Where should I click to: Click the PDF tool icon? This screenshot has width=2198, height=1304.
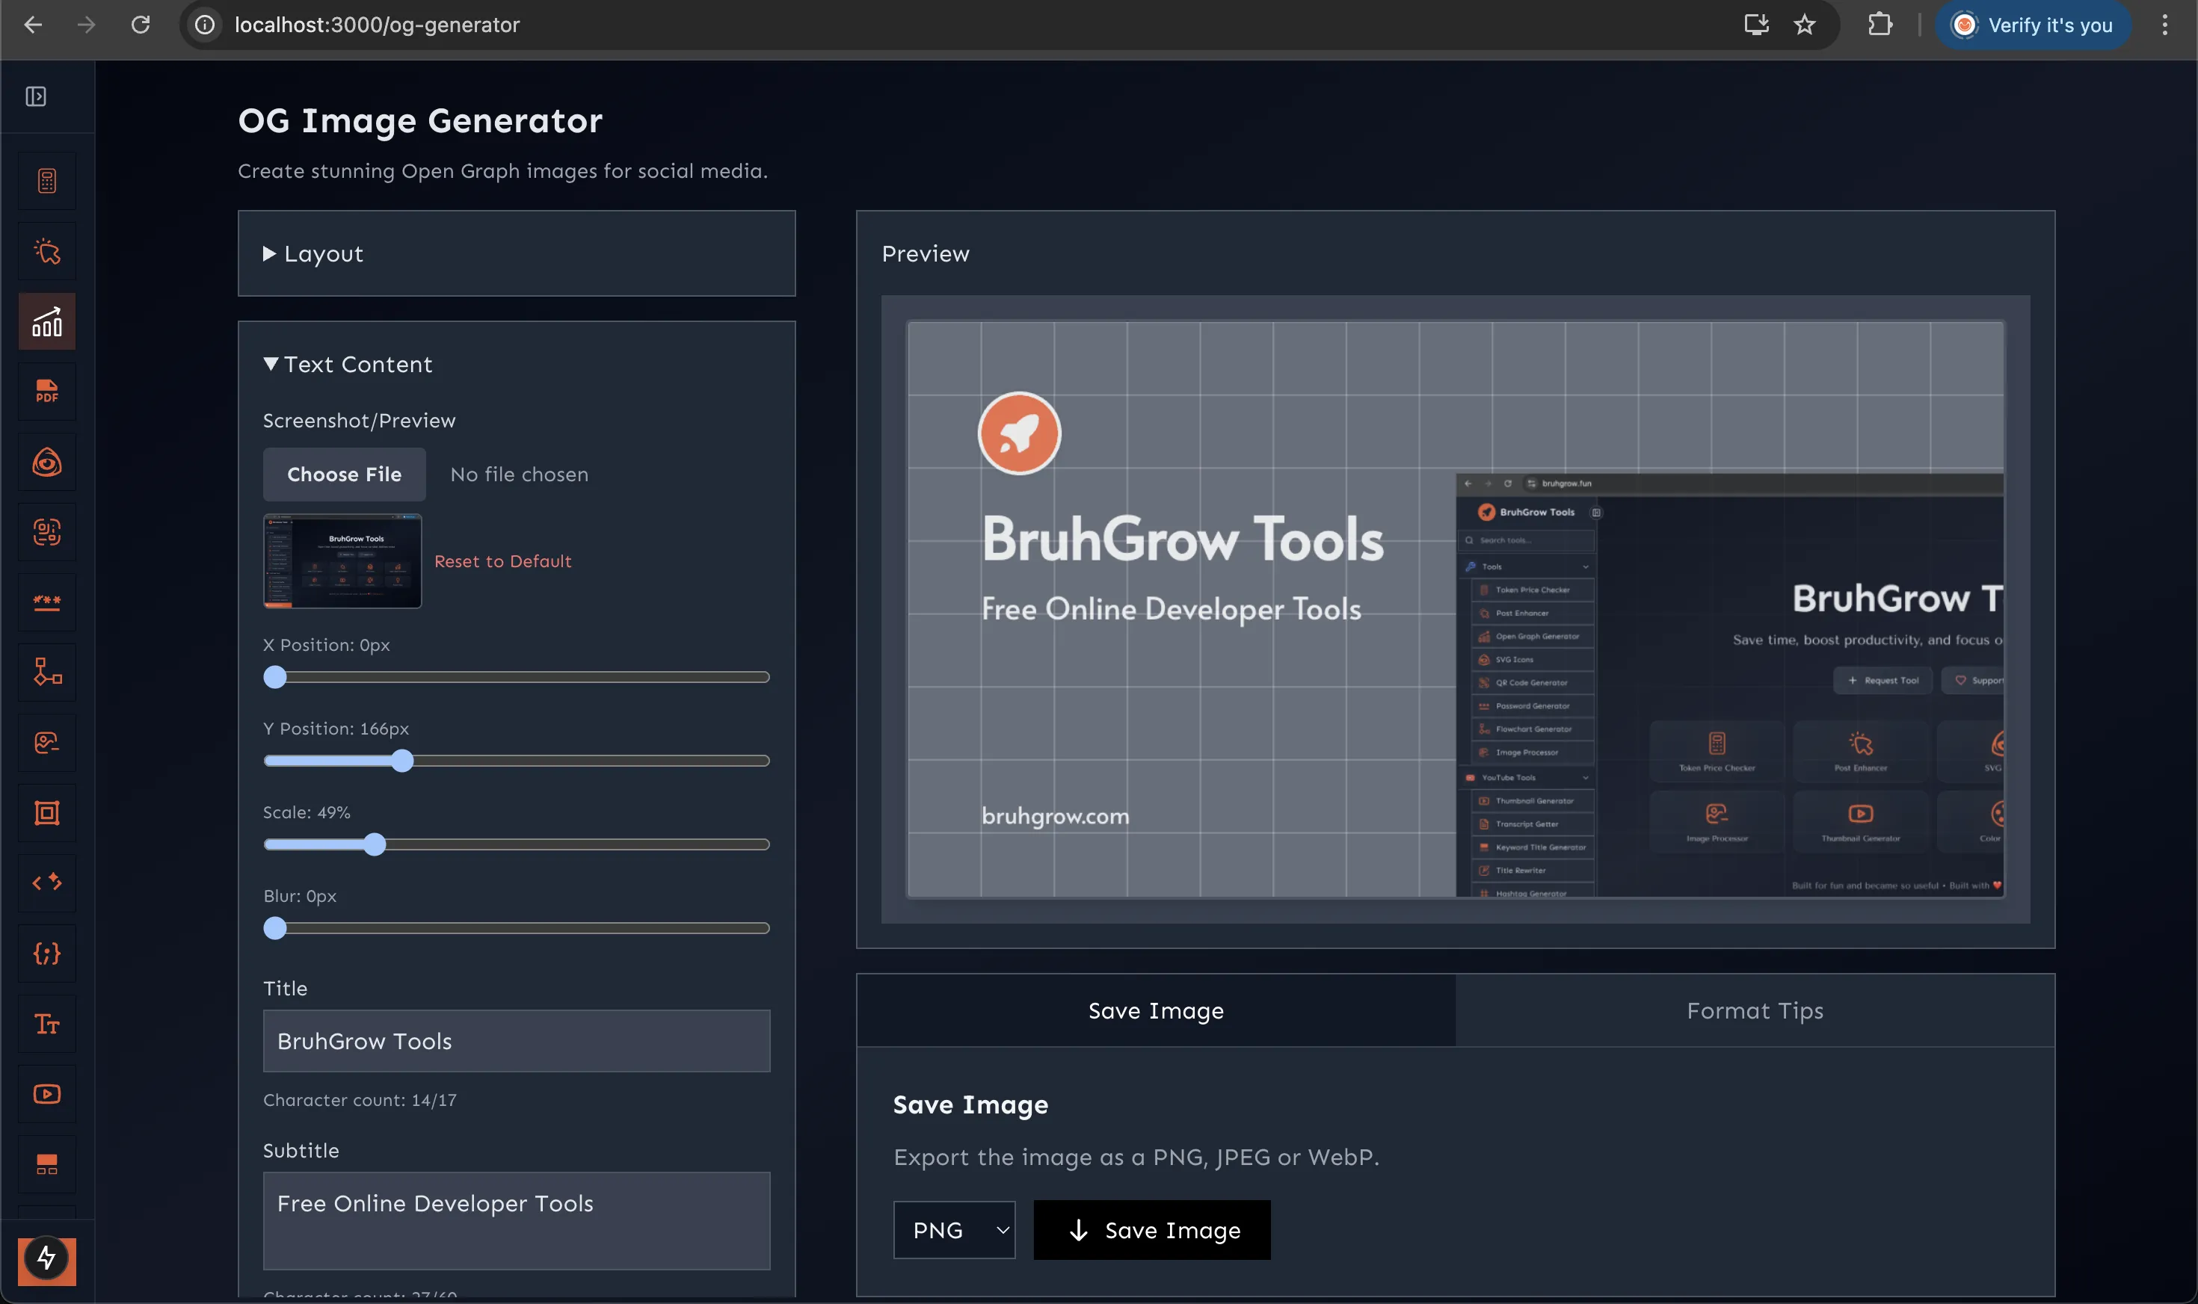pyautogui.click(x=47, y=392)
